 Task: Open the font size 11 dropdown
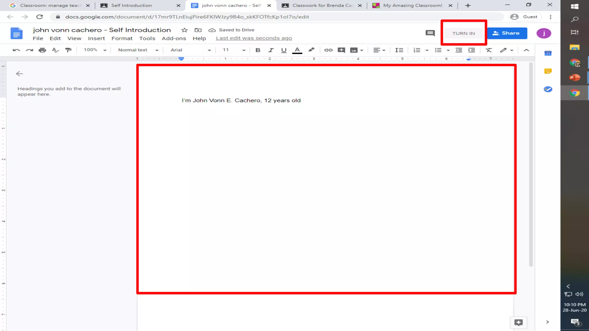[234, 50]
